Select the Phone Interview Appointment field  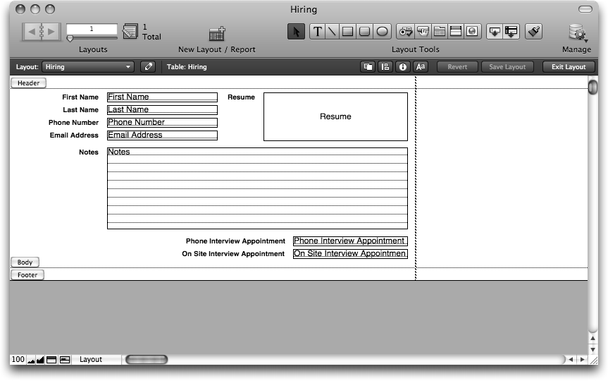pyautogui.click(x=351, y=241)
